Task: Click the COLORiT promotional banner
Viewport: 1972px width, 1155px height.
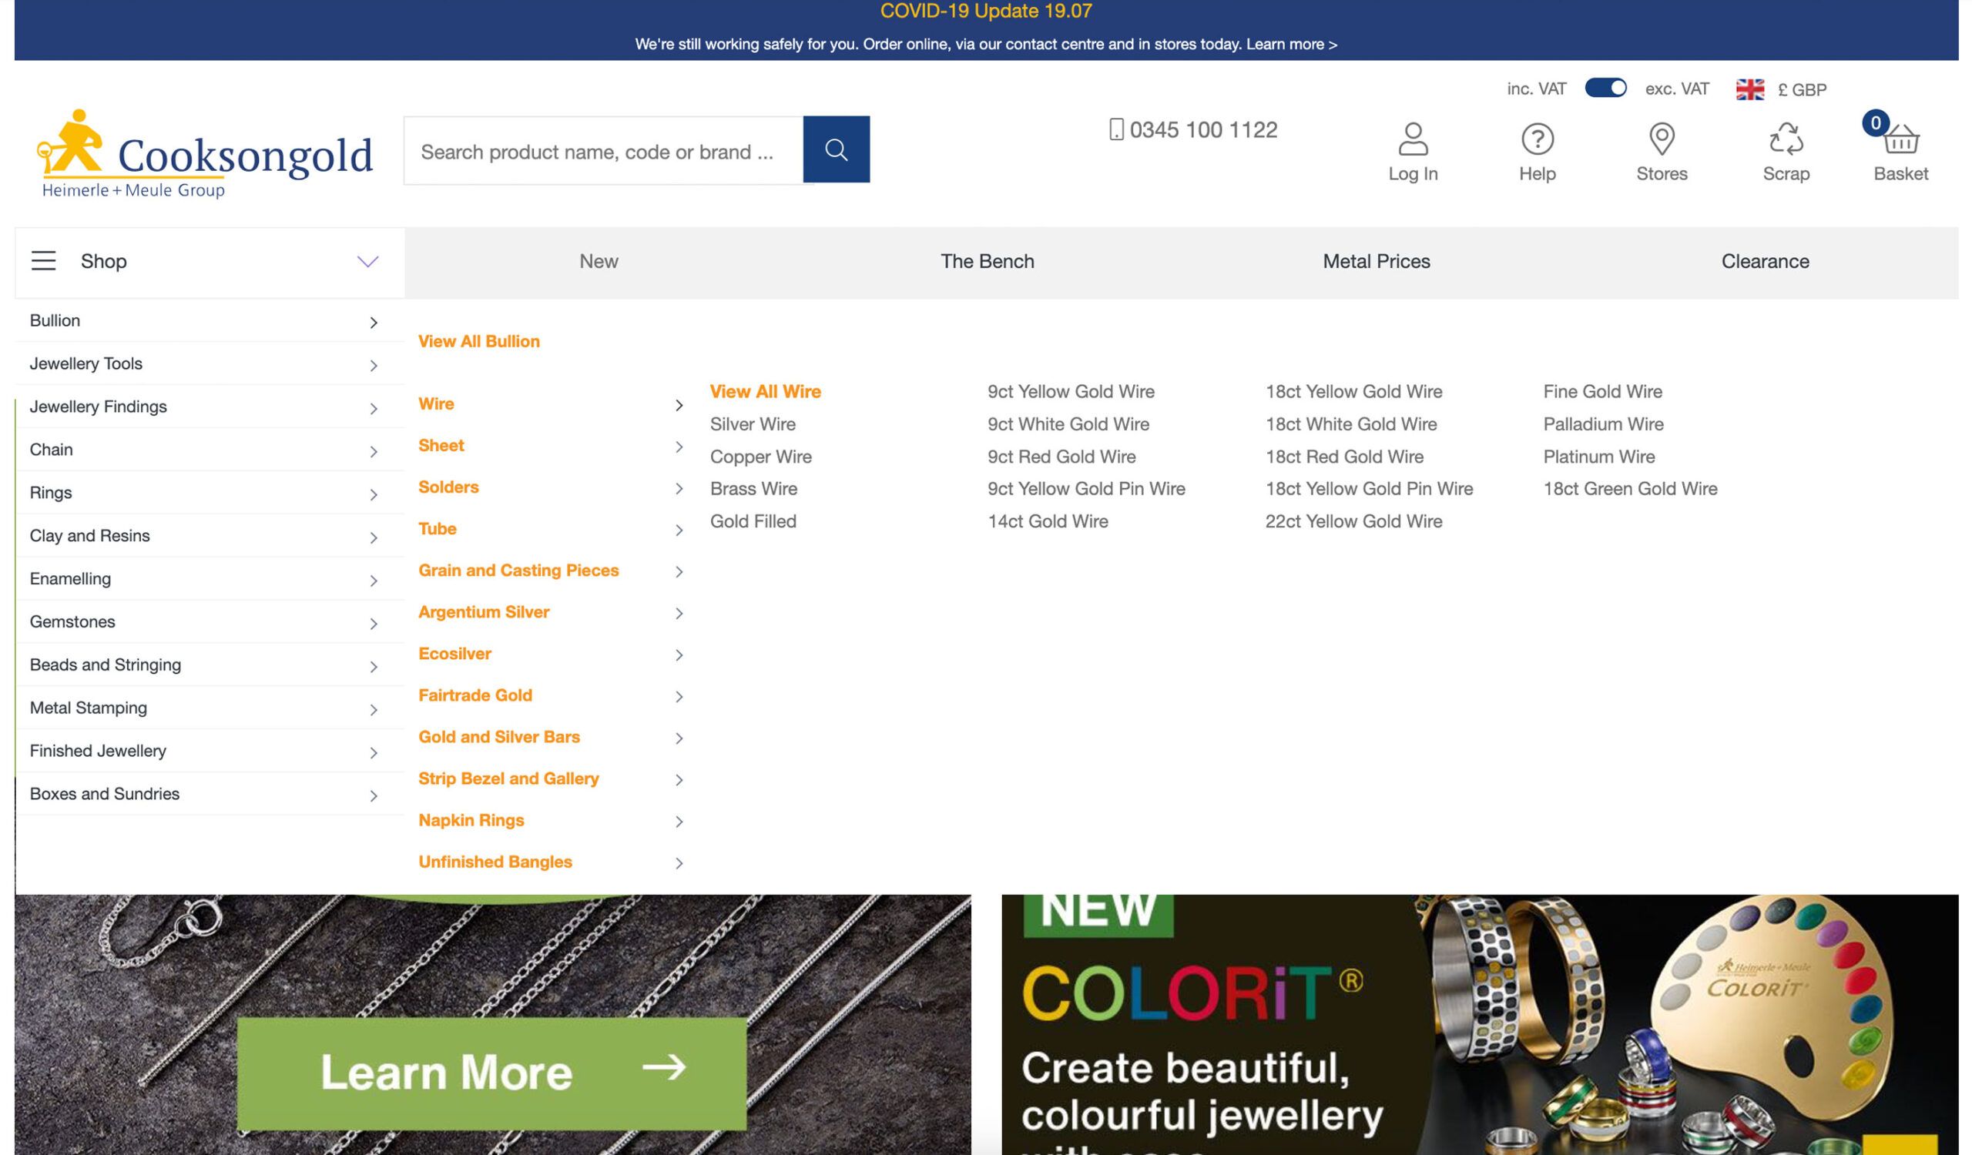Action: pyautogui.click(x=1479, y=1024)
